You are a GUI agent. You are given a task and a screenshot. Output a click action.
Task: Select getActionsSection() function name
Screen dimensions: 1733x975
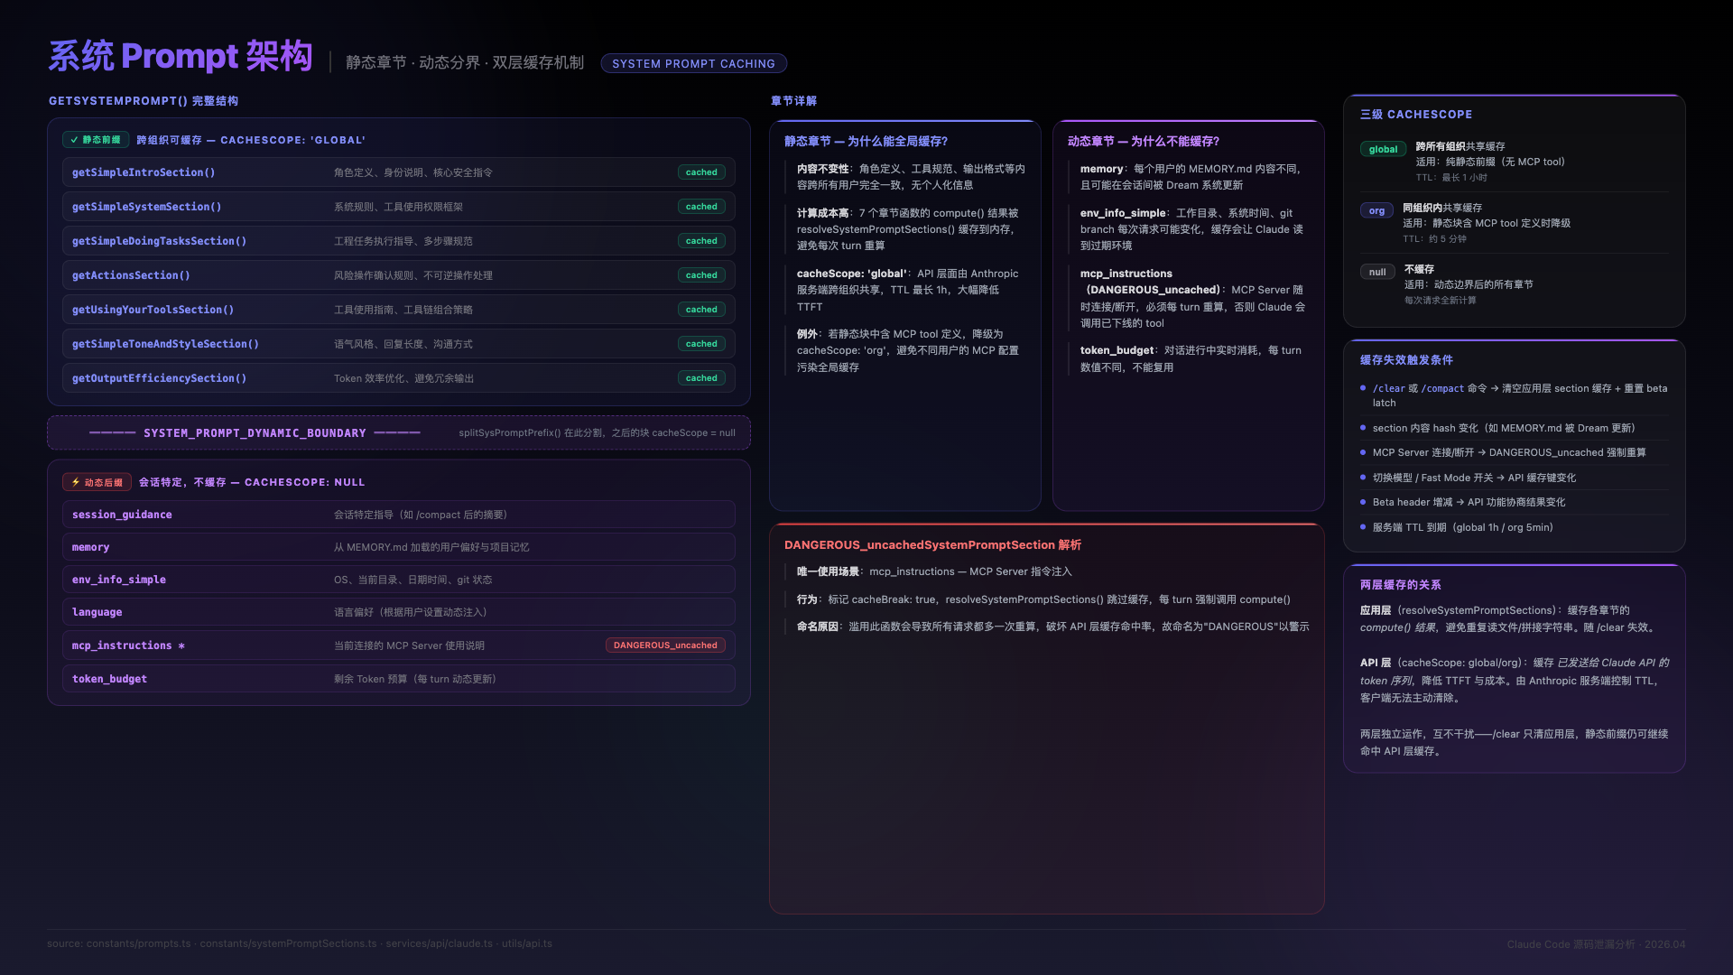[131, 275]
